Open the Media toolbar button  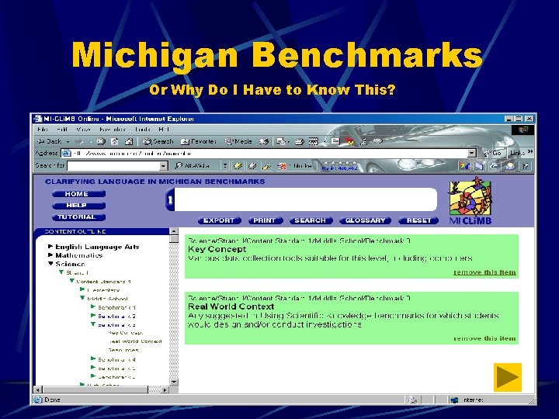238,141
